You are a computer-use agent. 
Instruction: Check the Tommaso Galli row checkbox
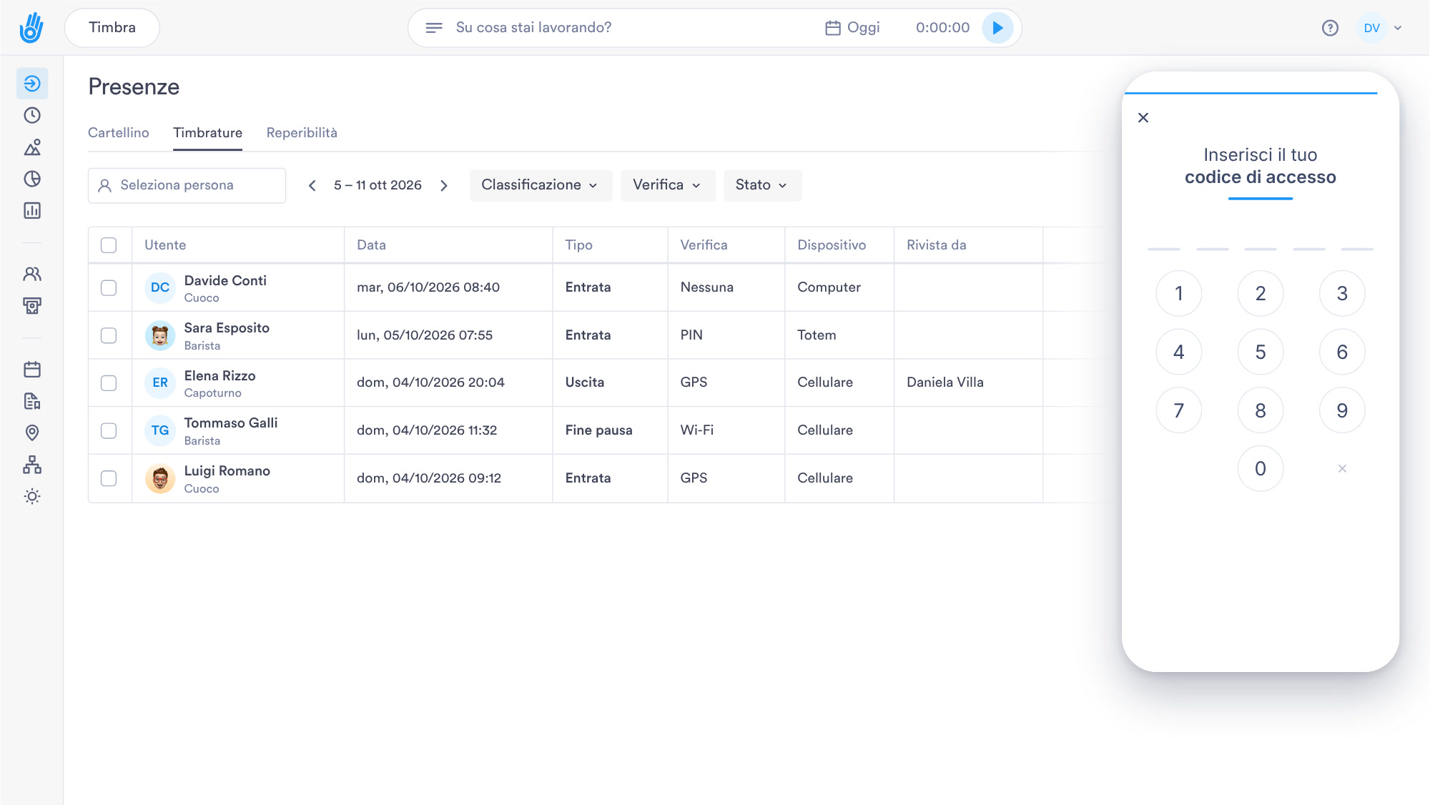109,430
